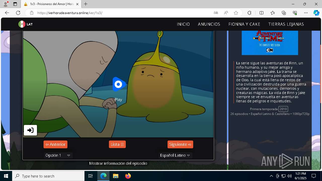The image size is (322, 181).
Task: Open File Explorer on the taskbar
Action: 115,176
